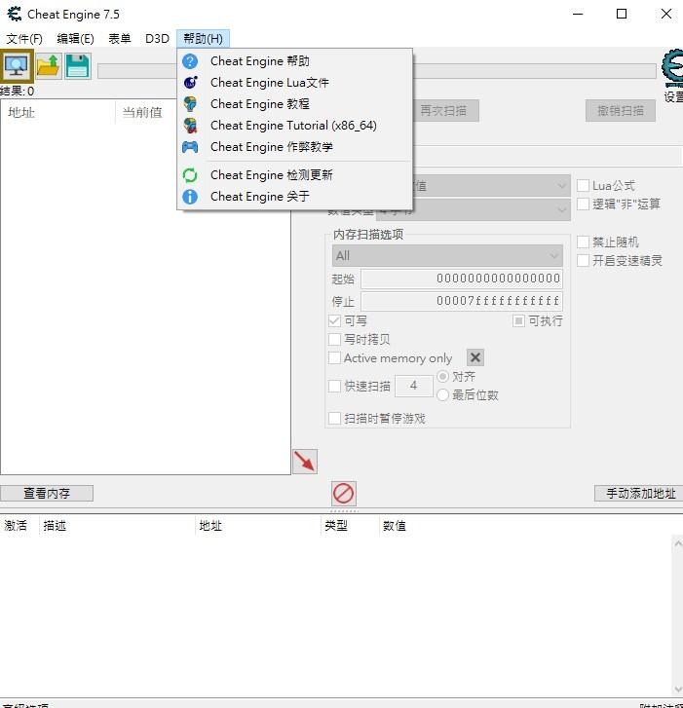Toggle the 逻辑"非"运算 checkbox
Viewport: 683px width, 708px height.
tap(584, 205)
